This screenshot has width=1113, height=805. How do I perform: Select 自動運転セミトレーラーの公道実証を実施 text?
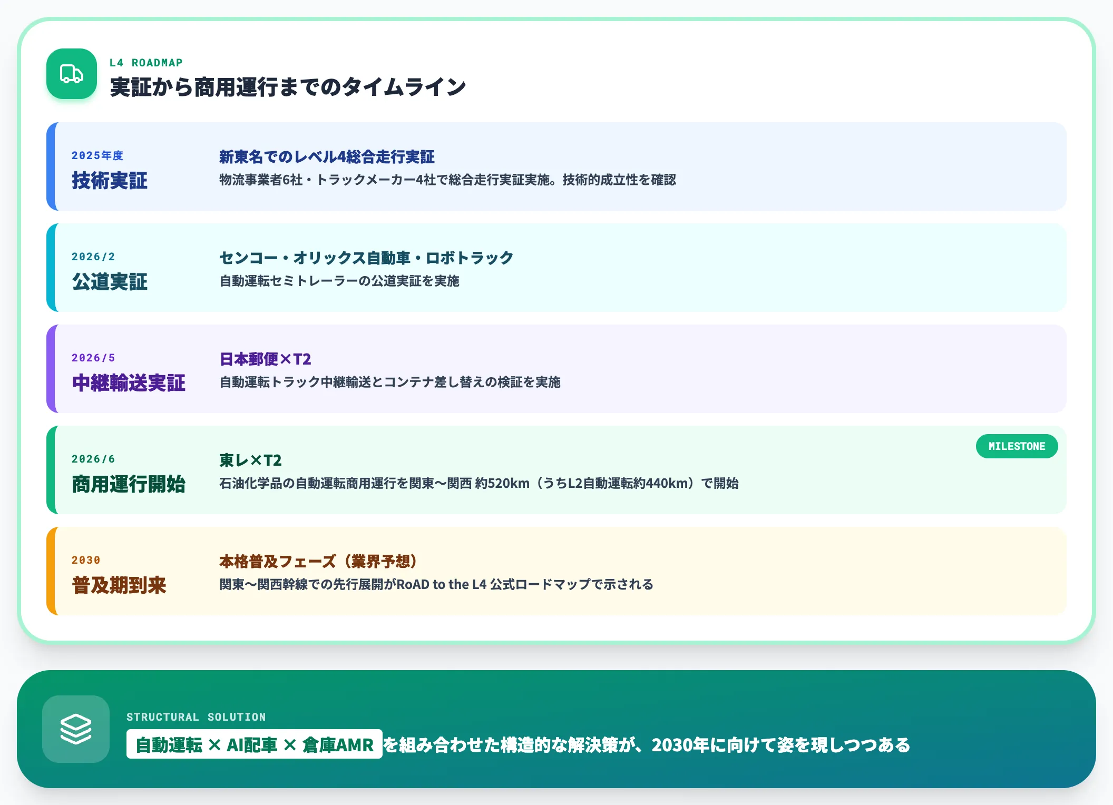pyautogui.click(x=339, y=281)
